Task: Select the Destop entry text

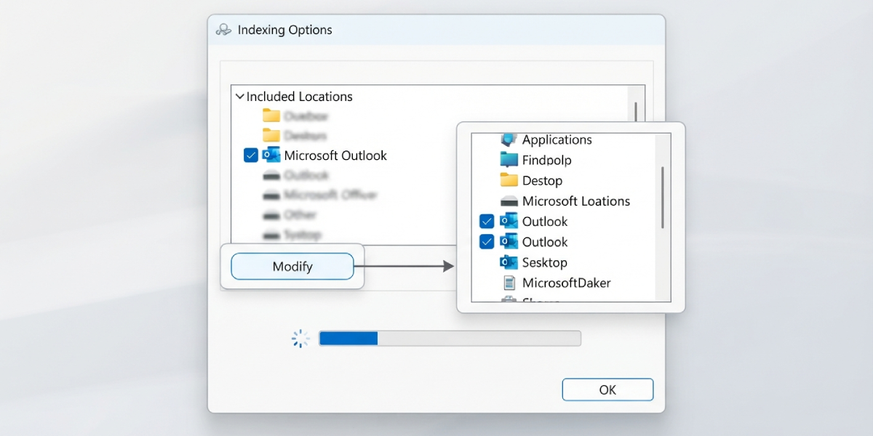Action: [x=542, y=180]
